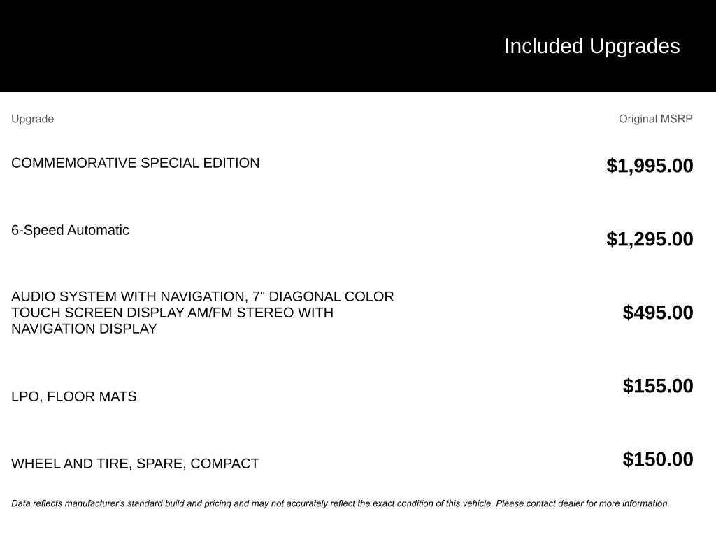Viewport: 716px width, 537px height.
Task: Click the Touch Screen Display AM/FM Stereo line
Action: (x=172, y=313)
